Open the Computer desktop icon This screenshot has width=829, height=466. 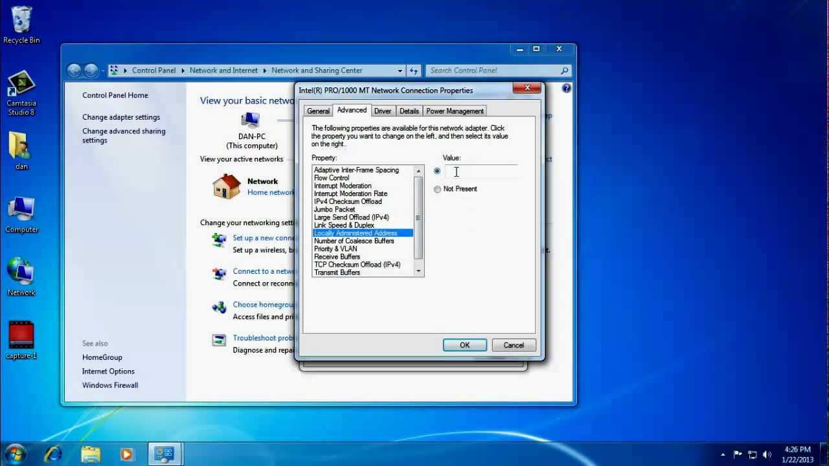tap(21, 214)
